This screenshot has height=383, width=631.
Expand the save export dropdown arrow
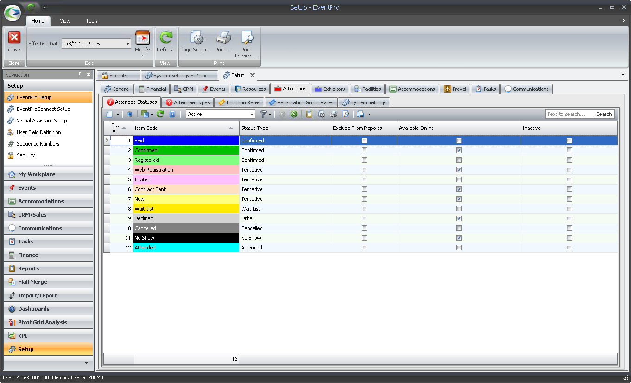(369, 114)
